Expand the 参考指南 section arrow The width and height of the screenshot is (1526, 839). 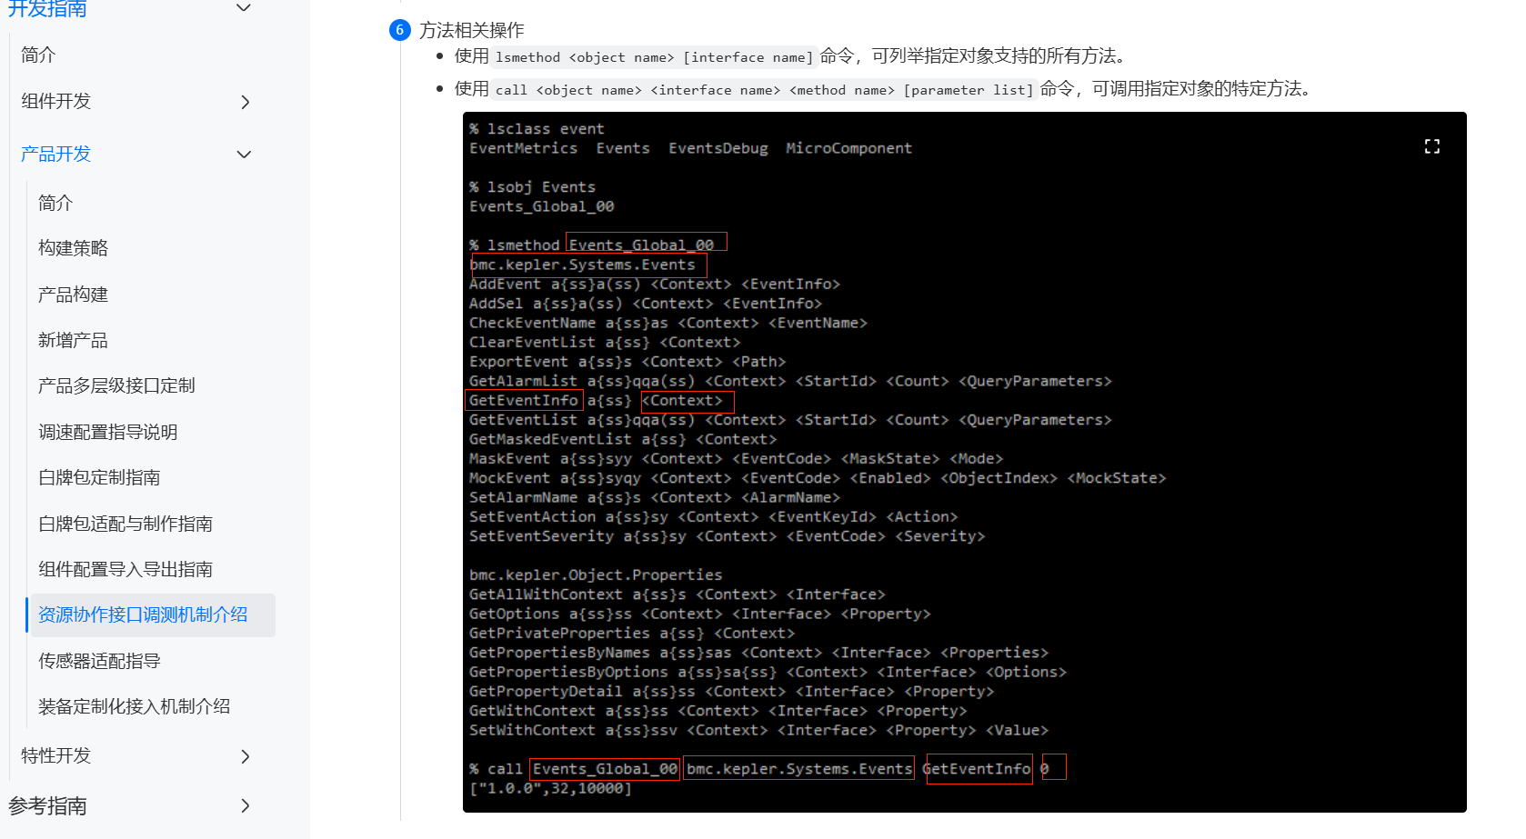point(244,806)
